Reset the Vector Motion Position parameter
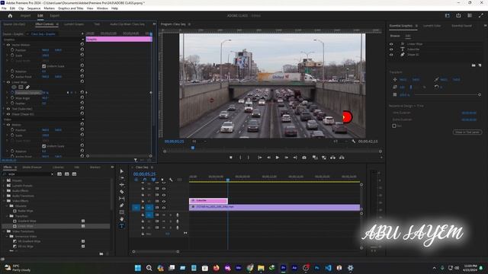Screen dimensions: 488x274 tap(82, 49)
